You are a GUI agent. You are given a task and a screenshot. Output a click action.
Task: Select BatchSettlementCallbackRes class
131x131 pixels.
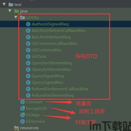59,30
